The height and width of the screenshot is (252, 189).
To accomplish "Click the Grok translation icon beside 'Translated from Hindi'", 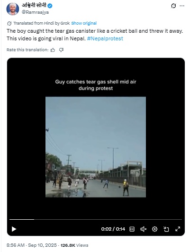I will [9, 23].
